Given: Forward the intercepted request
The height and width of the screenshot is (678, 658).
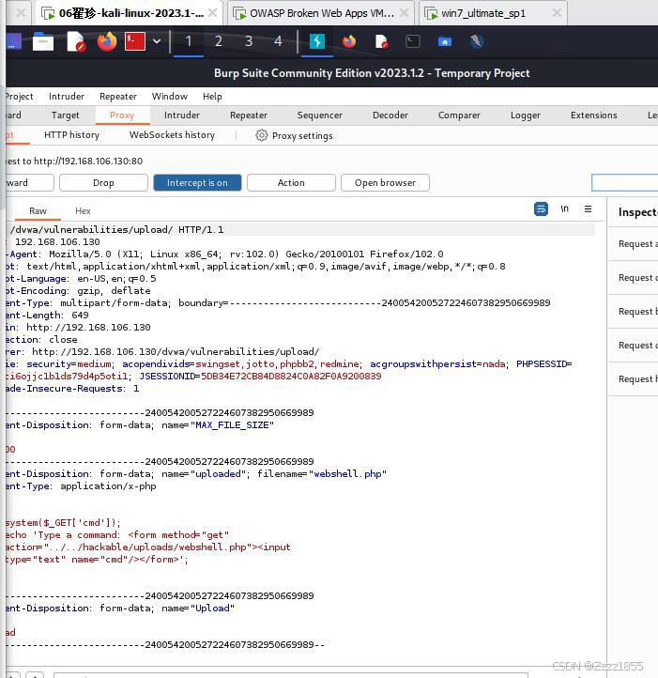Looking at the screenshot, I should click(x=29, y=182).
